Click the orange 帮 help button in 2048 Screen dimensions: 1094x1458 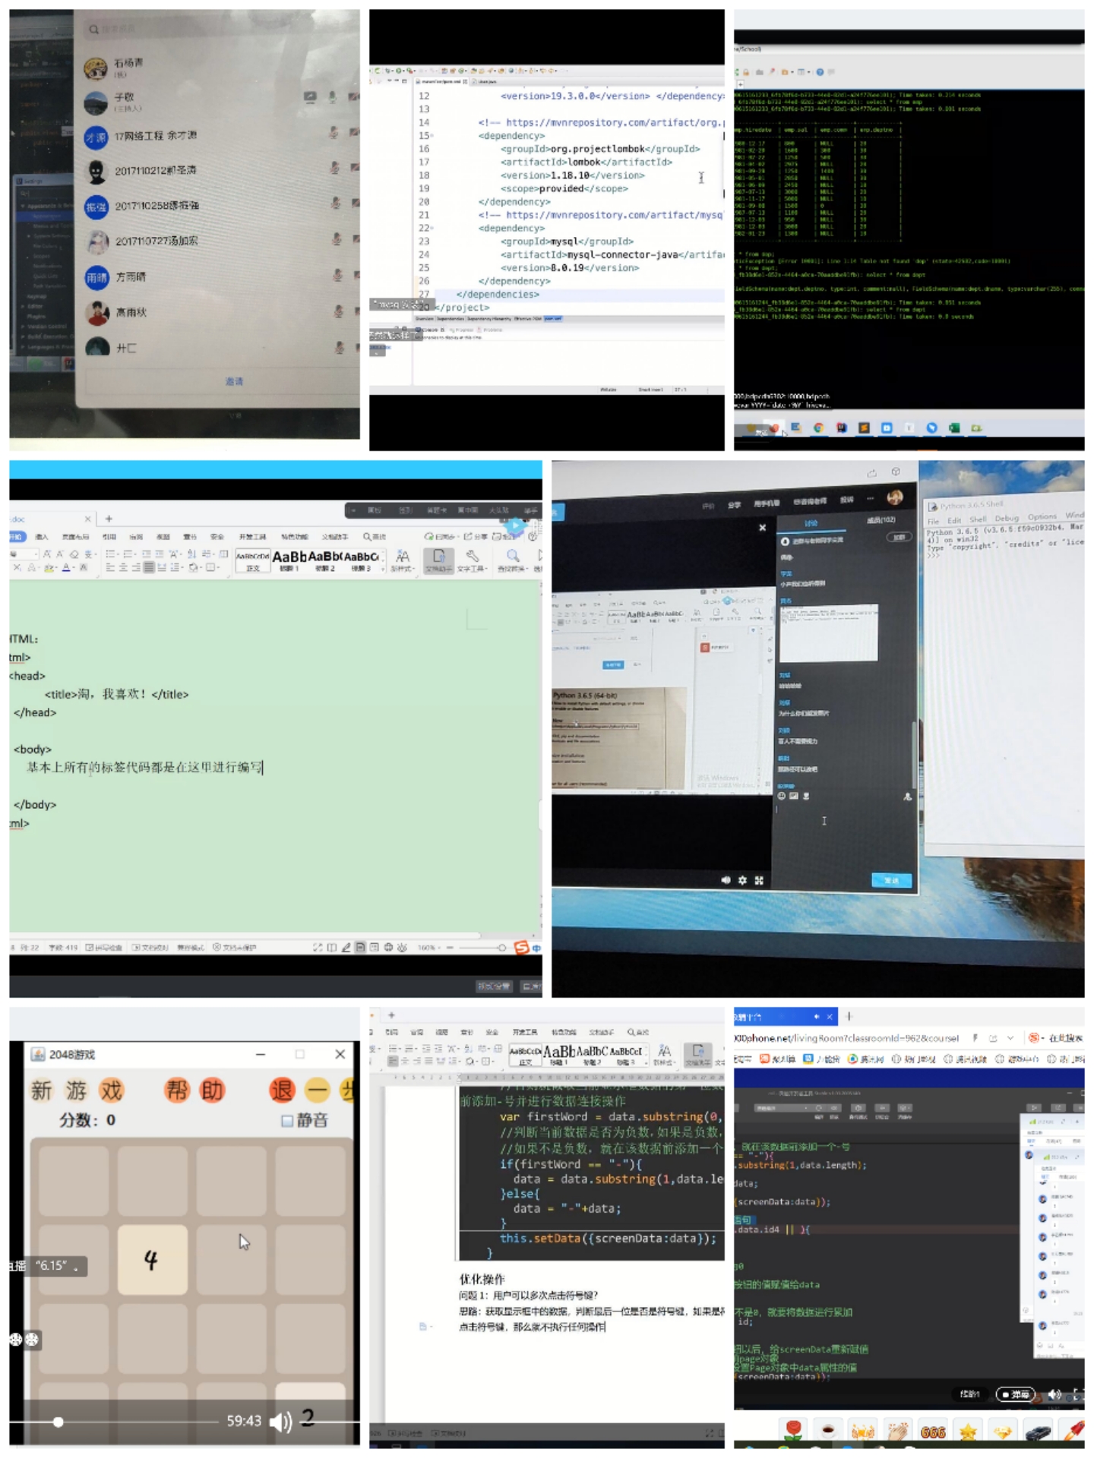(176, 1090)
